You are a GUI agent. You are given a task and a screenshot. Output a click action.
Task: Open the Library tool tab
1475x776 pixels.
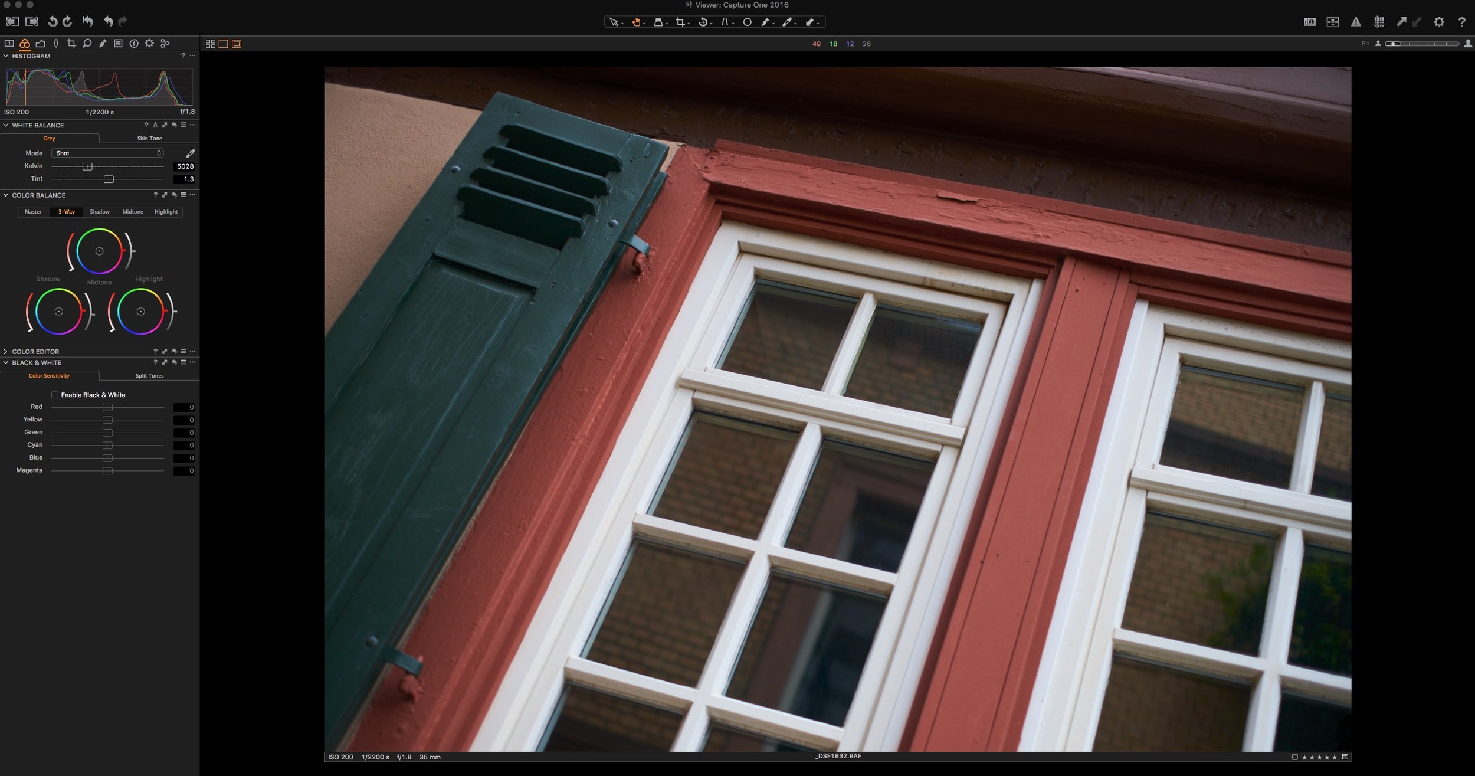(x=9, y=43)
